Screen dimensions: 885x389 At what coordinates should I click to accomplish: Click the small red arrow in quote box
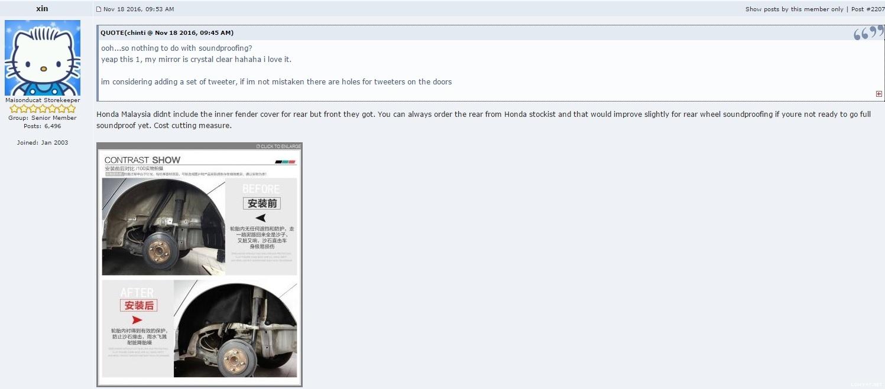point(878,94)
